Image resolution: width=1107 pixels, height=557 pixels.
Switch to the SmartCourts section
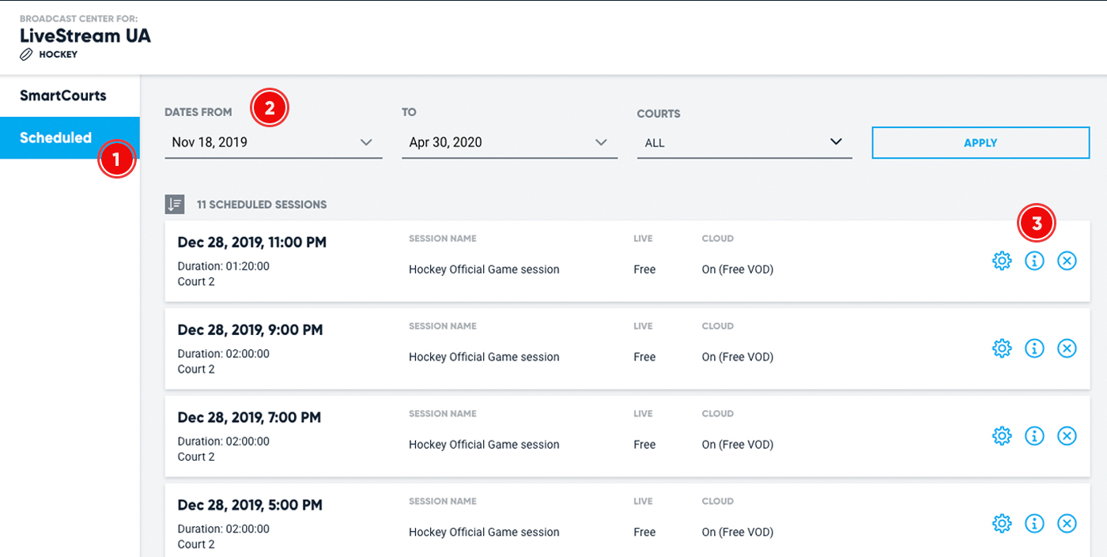pos(63,96)
